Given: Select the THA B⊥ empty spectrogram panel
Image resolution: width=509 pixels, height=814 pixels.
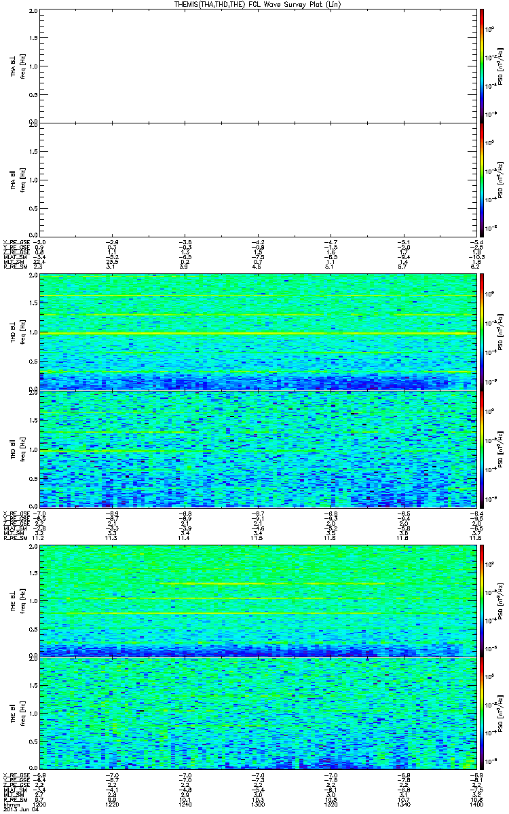Looking at the screenshot, I should pos(257,66).
